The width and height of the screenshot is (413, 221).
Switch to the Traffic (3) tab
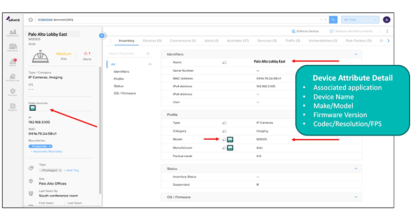coord(292,41)
